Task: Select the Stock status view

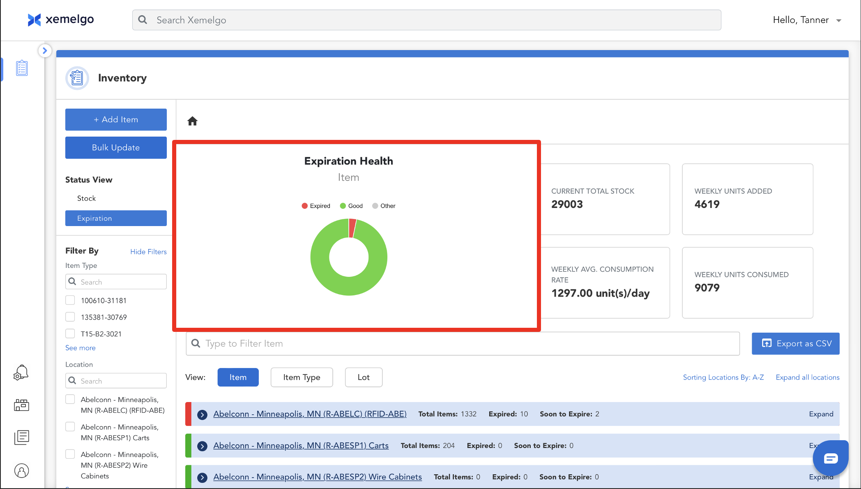Action: point(87,198)
